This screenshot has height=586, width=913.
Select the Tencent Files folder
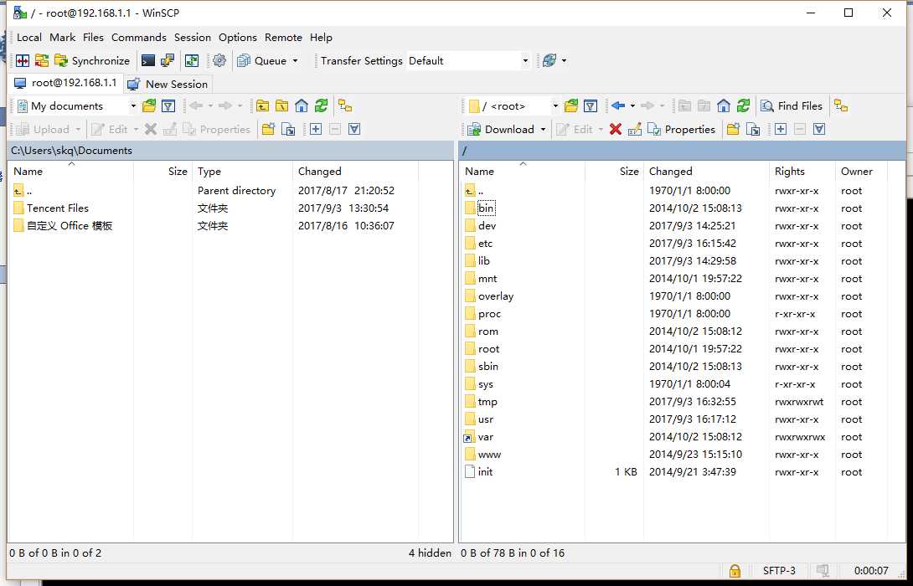click(x=58, y=208)
